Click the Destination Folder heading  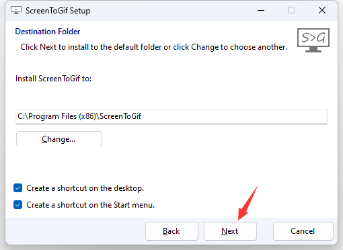(48, 32)
